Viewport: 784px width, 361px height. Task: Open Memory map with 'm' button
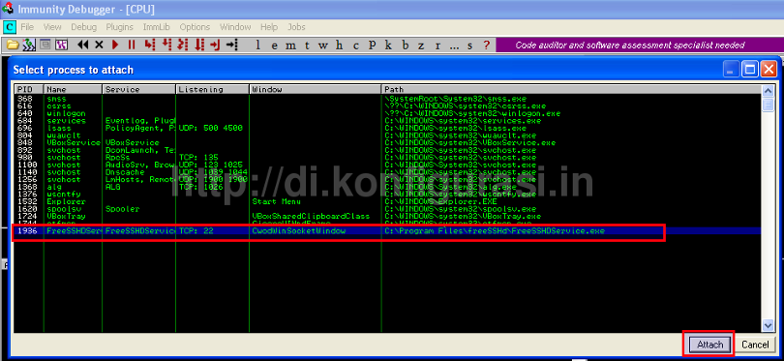pos(290,45)
